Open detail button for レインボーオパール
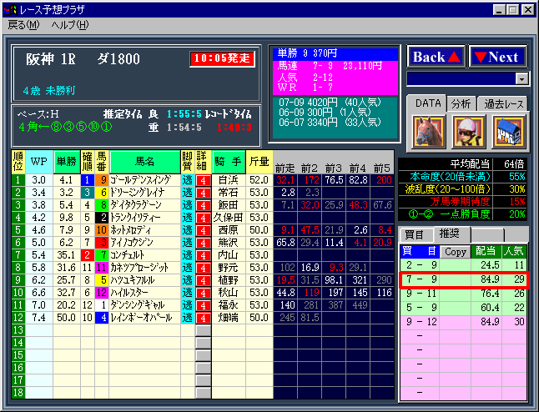Viewport: 539px width, 412px height. point(203,317)
